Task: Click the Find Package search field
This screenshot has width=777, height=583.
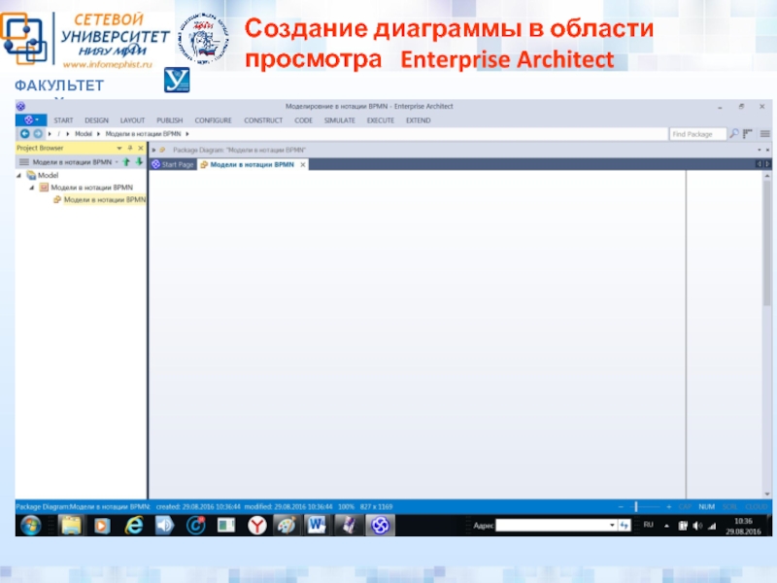Action: pos(697,134)
